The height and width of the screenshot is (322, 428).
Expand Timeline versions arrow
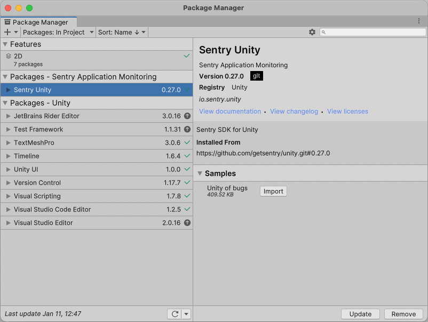8,156
